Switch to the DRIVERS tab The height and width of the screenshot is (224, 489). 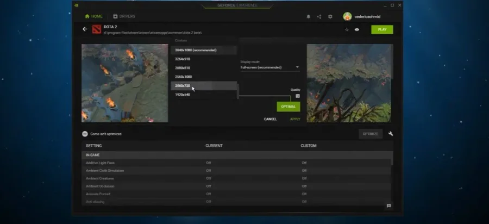[124, 16]
